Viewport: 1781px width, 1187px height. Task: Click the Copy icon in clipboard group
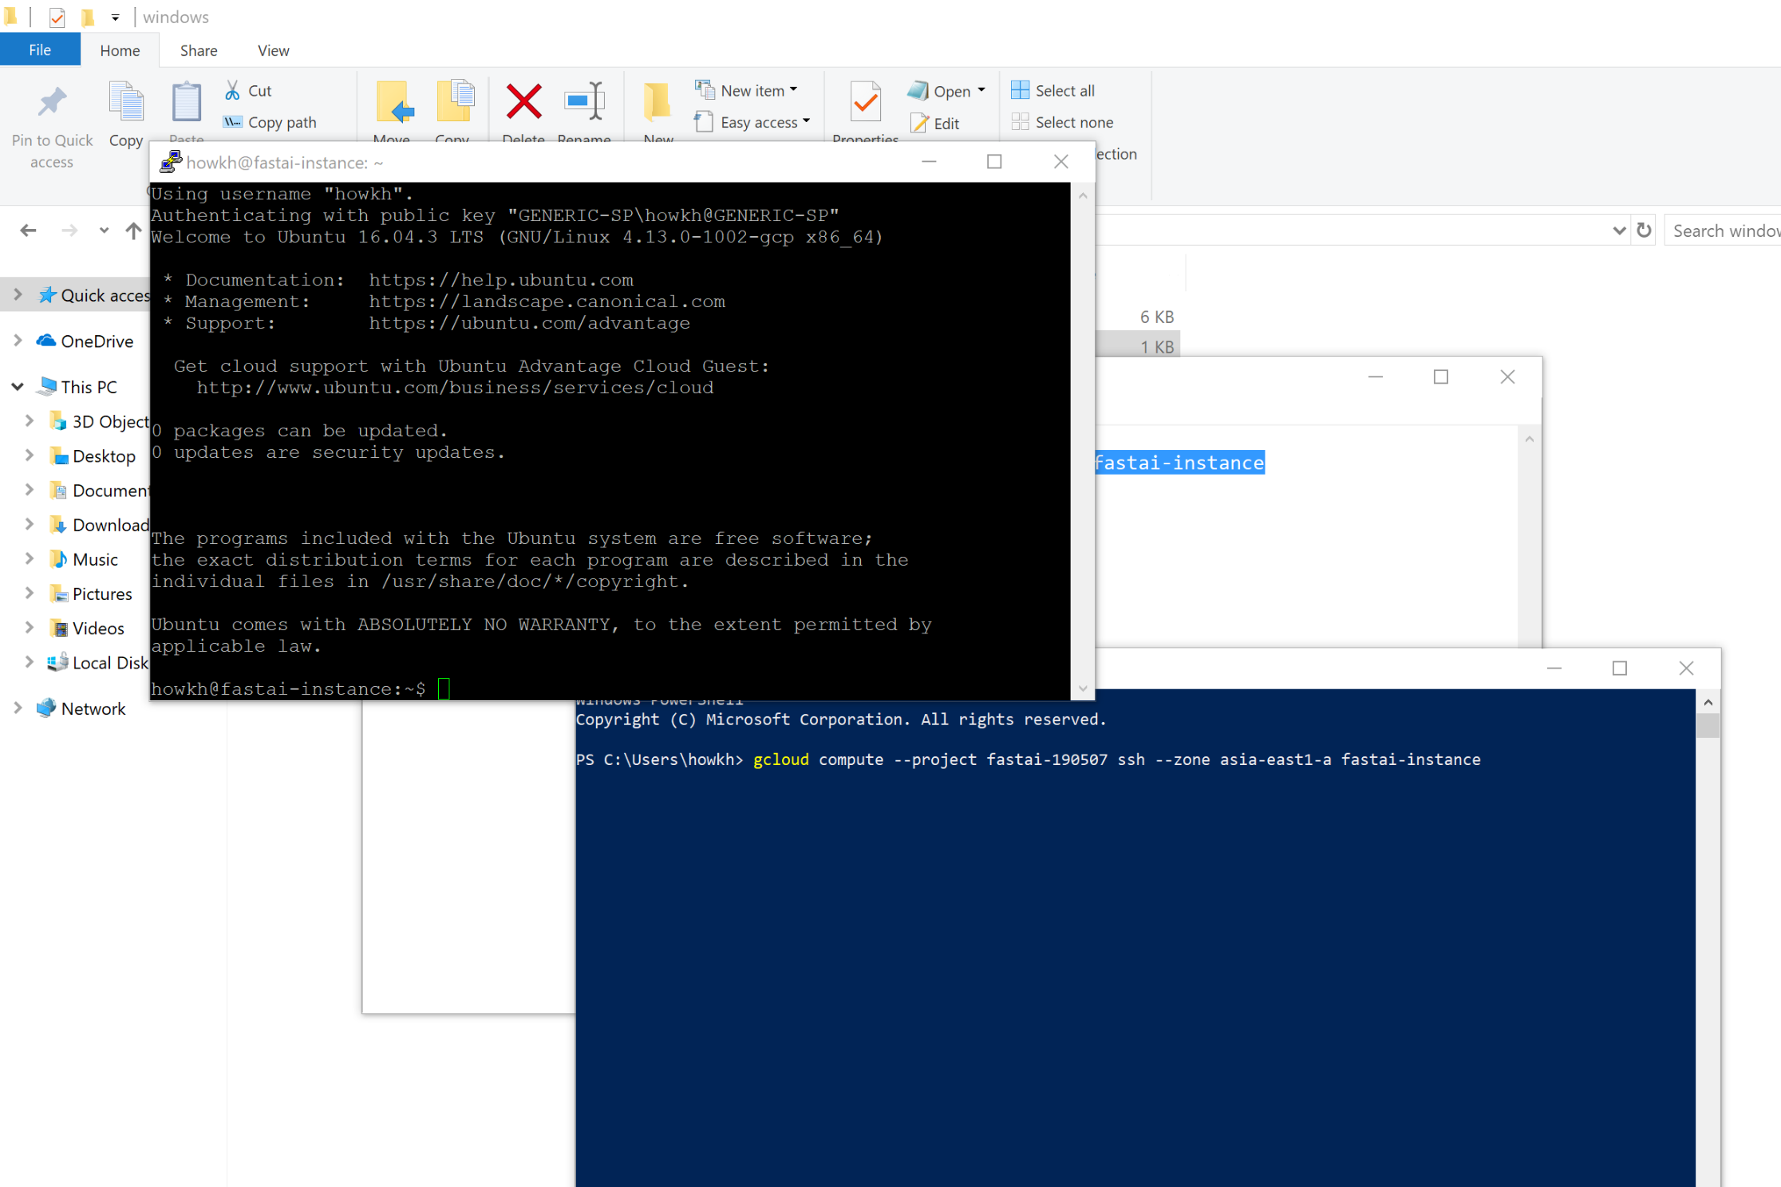pyautogui.click(x=126, y=102)
